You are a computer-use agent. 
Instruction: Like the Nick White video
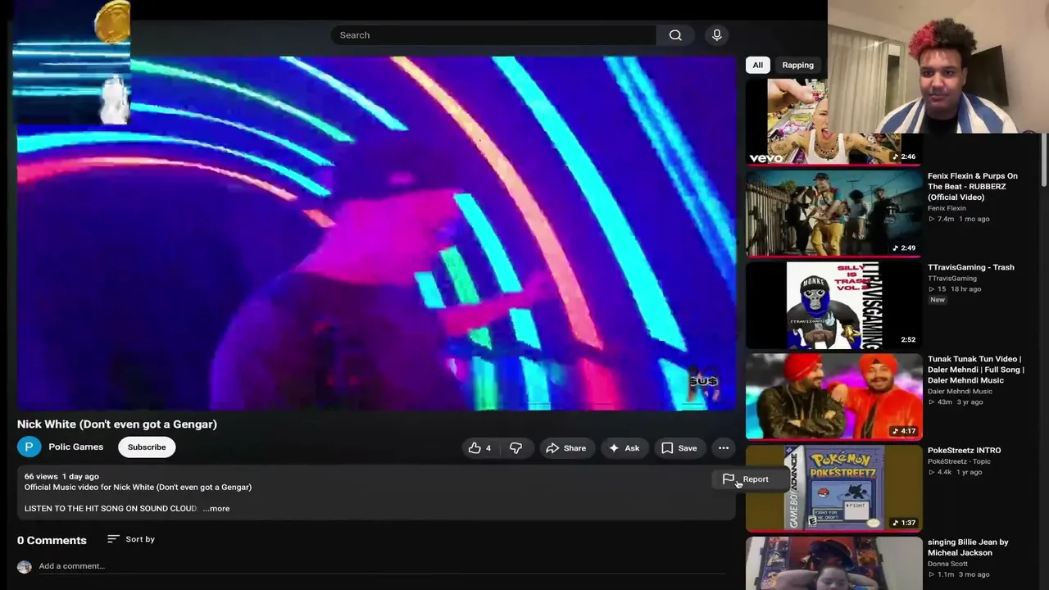(x=479, y=448)
